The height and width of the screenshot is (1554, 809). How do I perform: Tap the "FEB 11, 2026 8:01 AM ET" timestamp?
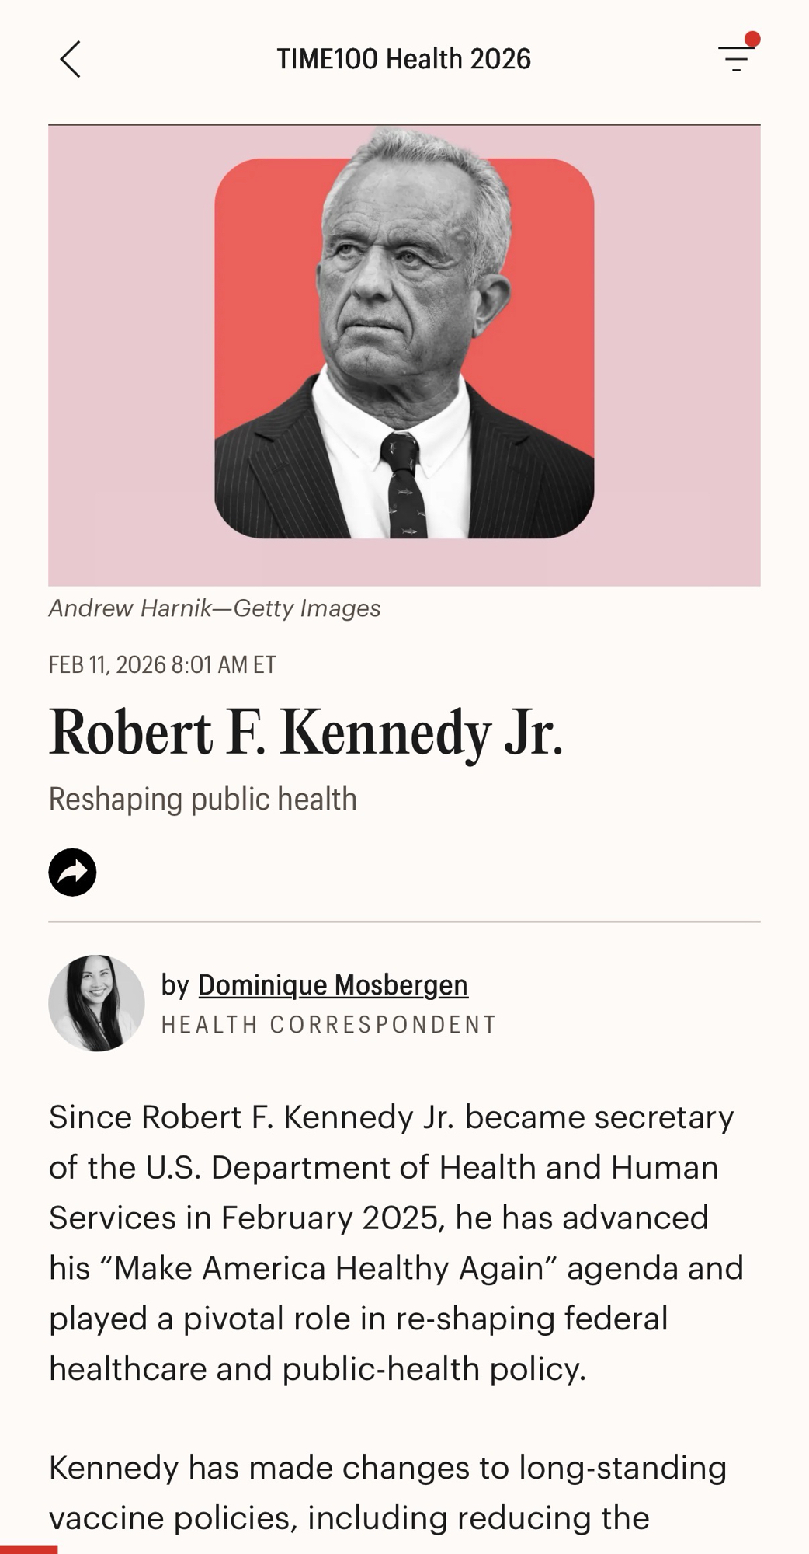click(161, 664)
